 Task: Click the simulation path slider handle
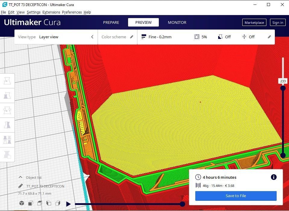(182, 204)
